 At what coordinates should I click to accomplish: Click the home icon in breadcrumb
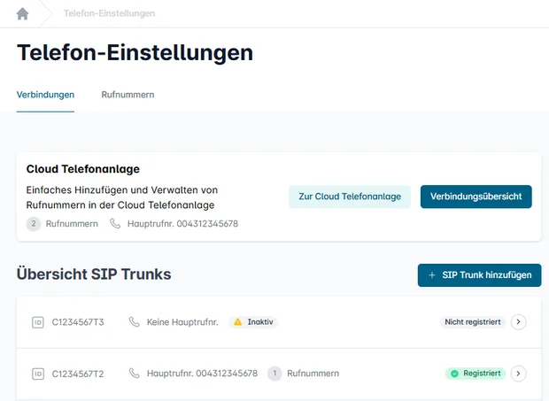click(x=22, y=13)
